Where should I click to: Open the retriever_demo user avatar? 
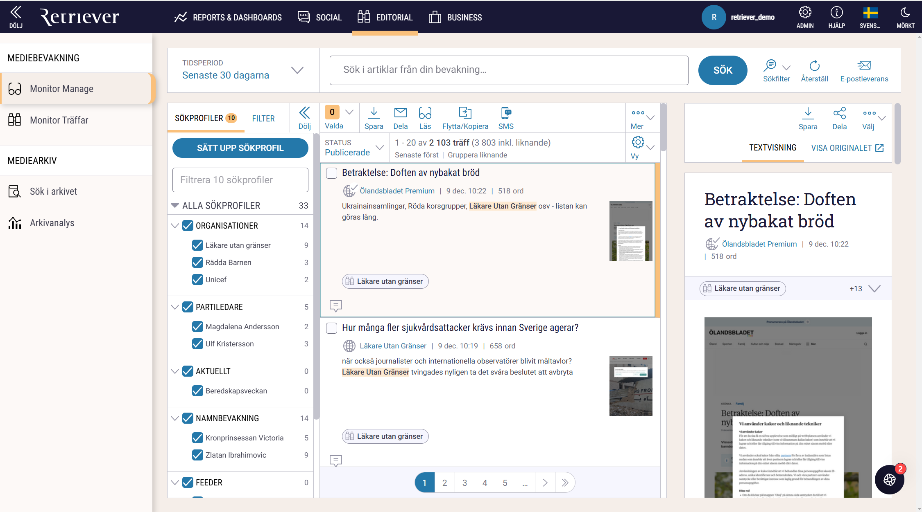coord(714,17)
